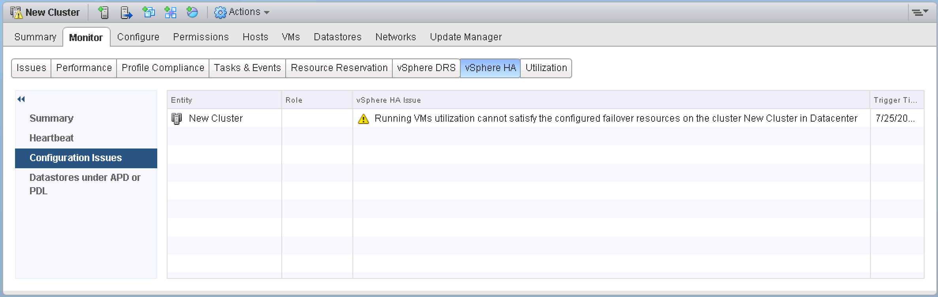Open the Resource Reservation sub-tab
The height and width of the screenshot is (297, 938).
[339, 68]
